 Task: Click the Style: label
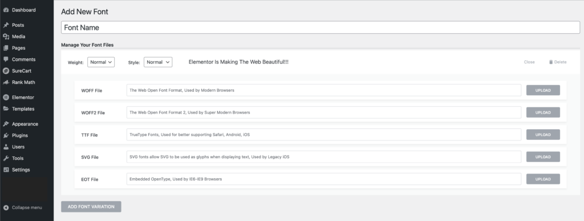click(134, 63)
